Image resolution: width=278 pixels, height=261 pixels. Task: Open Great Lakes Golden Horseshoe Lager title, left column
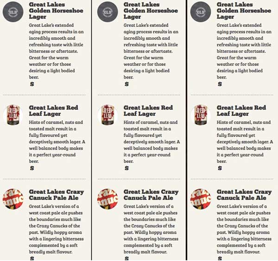55,10
